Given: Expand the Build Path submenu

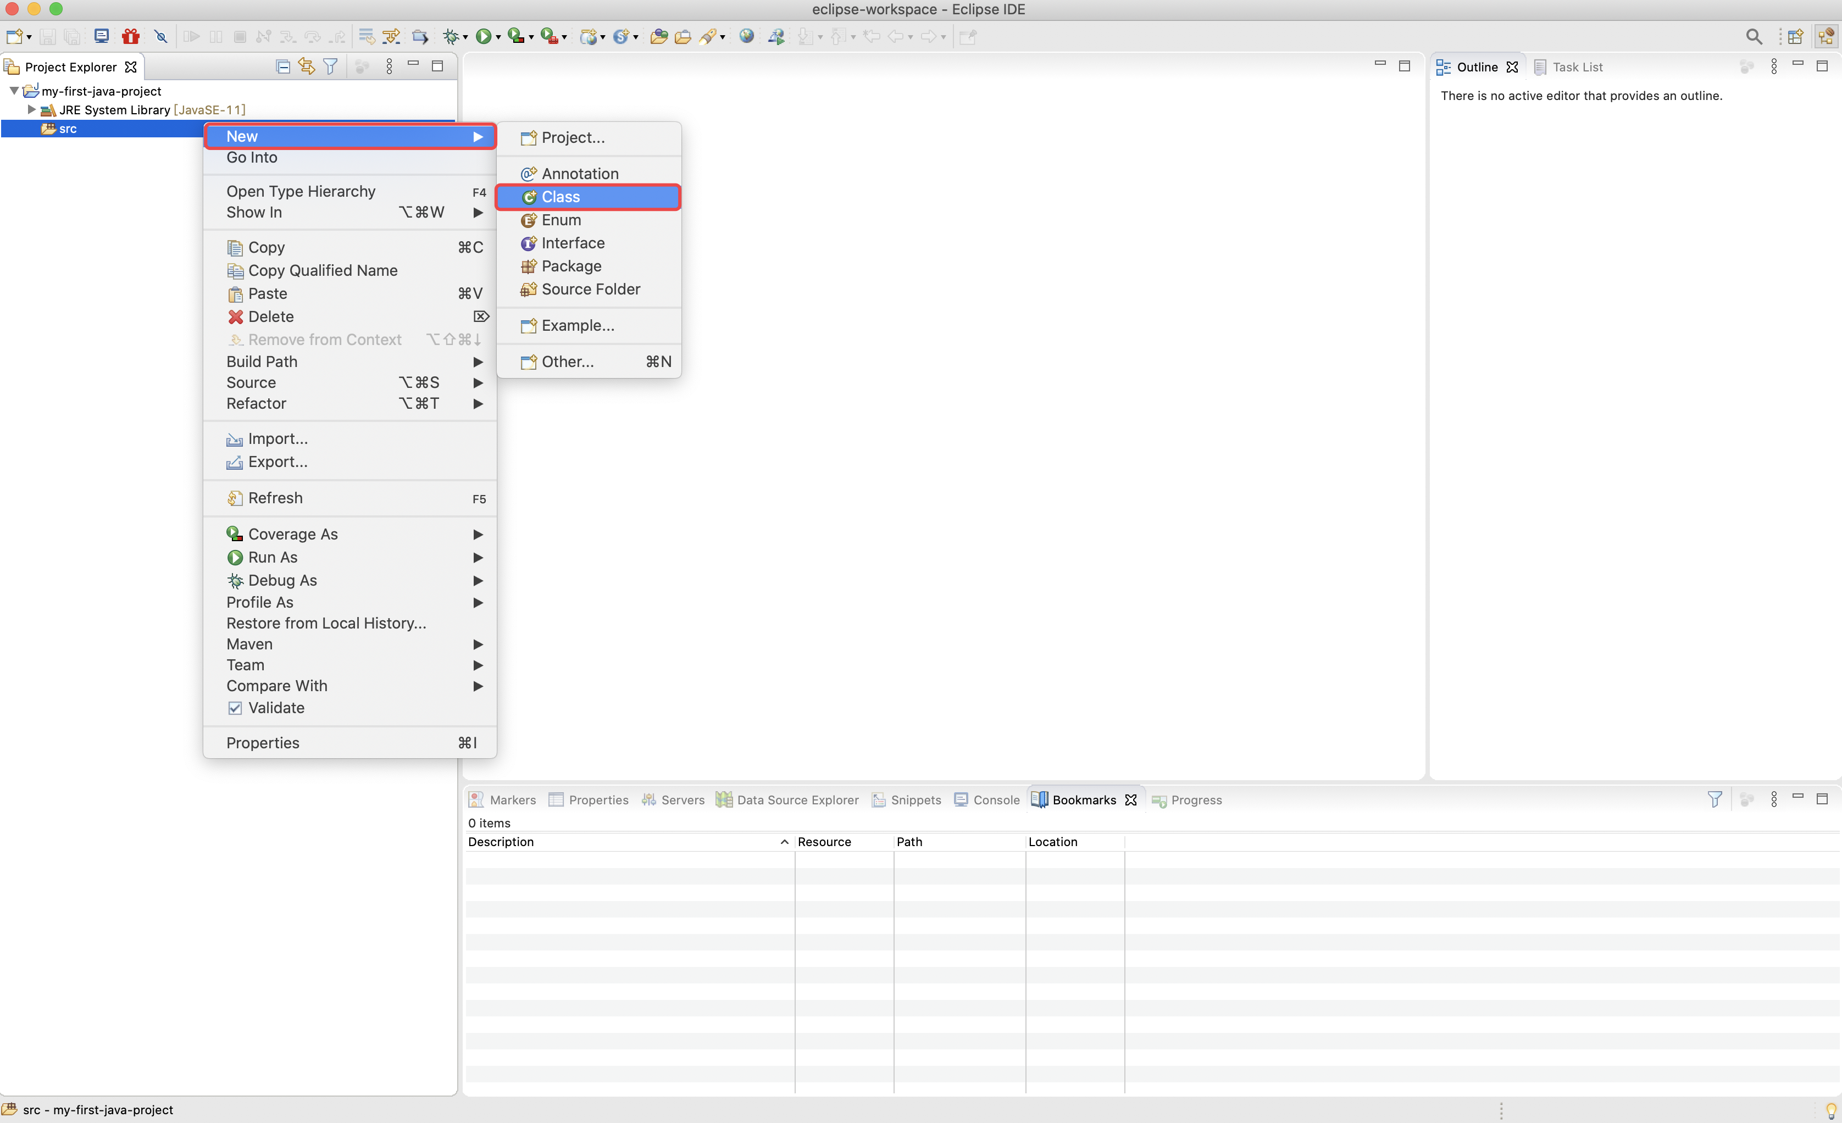Looking at the screenshot, I should click(350, 362).
